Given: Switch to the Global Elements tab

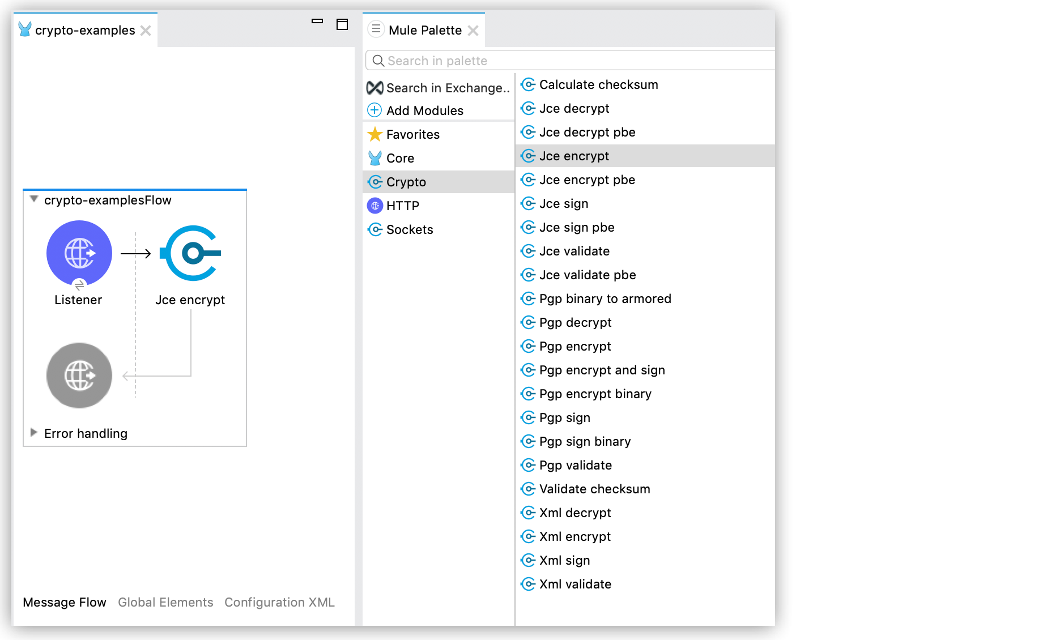Looking at the screenshot, I should [x=165, y=602].
